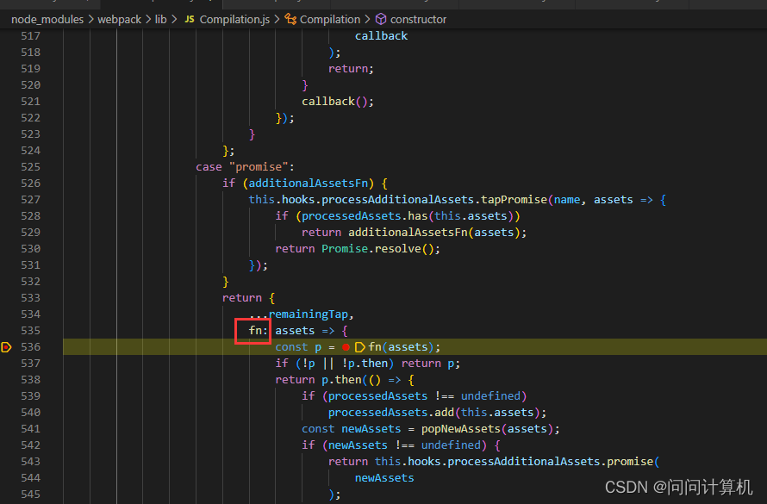Image resolution: width=767 pixels, height=504 pixels.
Task: Open Compilation.js breadcrumb file entry
Action: click(x=234, y=20)
